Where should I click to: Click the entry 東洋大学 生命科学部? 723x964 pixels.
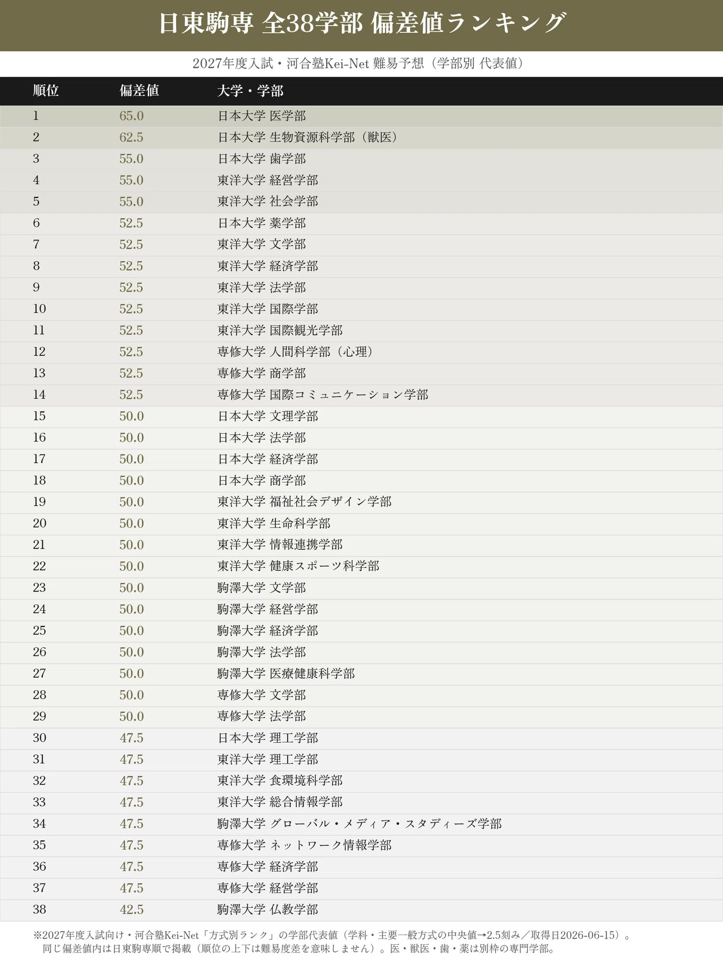[274, 523]
